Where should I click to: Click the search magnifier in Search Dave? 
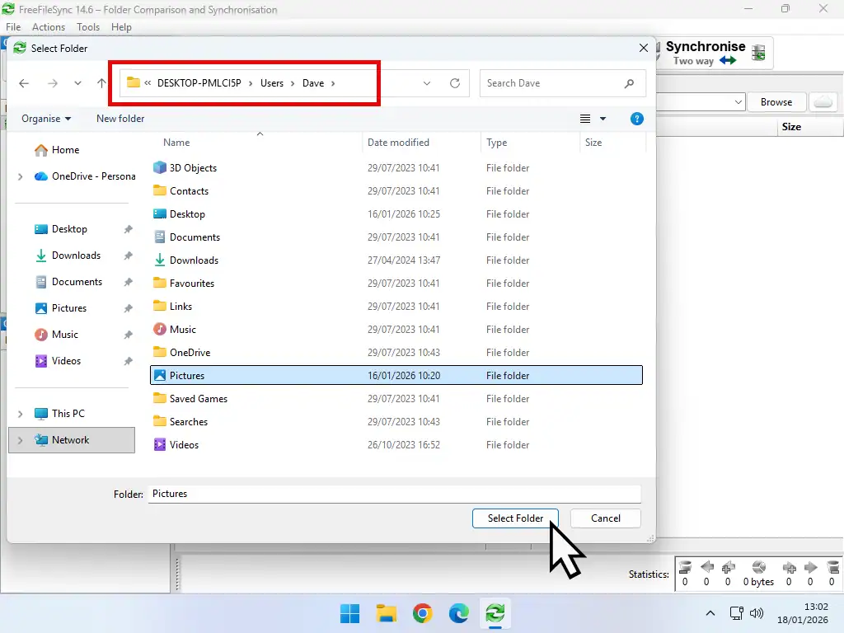[x=629, y=83]
